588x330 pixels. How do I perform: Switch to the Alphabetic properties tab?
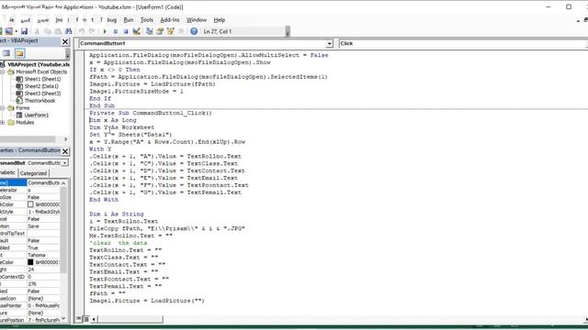pyautogui.click(x=8, y=173)
